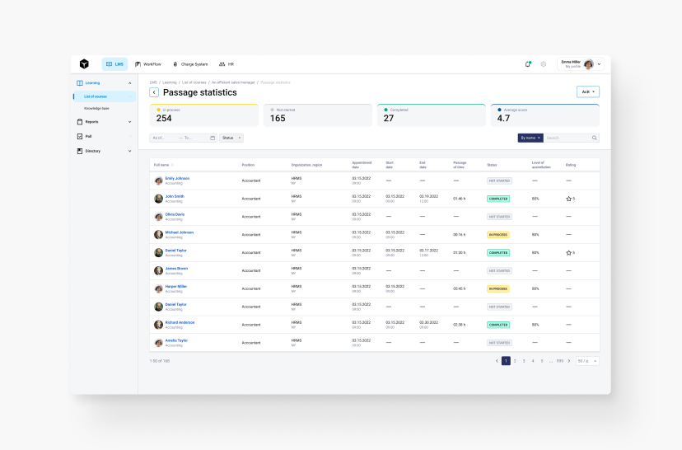Screen dimensions: 682x450
Task: Click the search magnifier icon
Action: (595, 138)
